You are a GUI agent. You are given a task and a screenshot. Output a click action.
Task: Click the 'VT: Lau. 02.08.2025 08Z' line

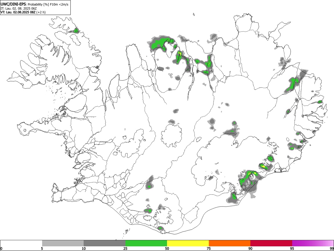pos(18,12)
